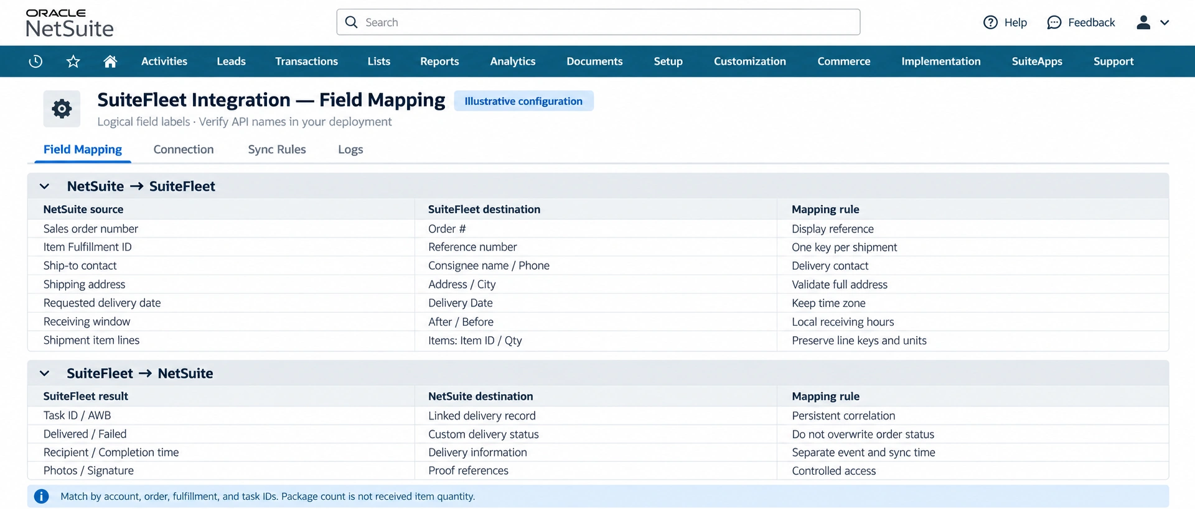Viewport: 1195px width, 509px height.
Task: Click the info icon in the notice bar
Action: tap(42, 496)
